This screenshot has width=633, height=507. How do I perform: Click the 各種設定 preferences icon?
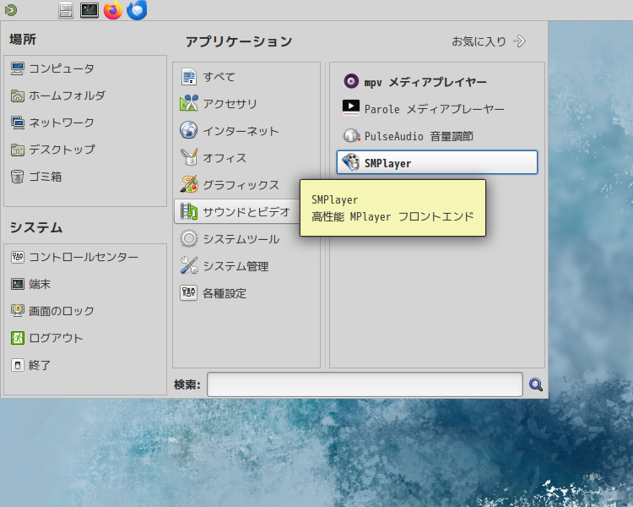(x=188, y=292)
